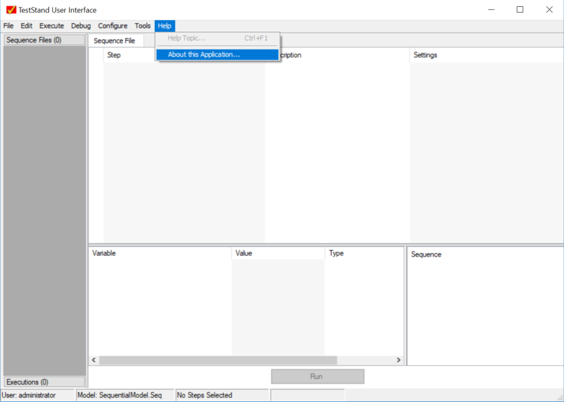This screenshot has height=402, width=564.
Task: Click the User: administrator status entry
Action: [37, 395]
